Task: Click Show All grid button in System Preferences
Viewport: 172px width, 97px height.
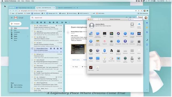Action: [100, 19]
